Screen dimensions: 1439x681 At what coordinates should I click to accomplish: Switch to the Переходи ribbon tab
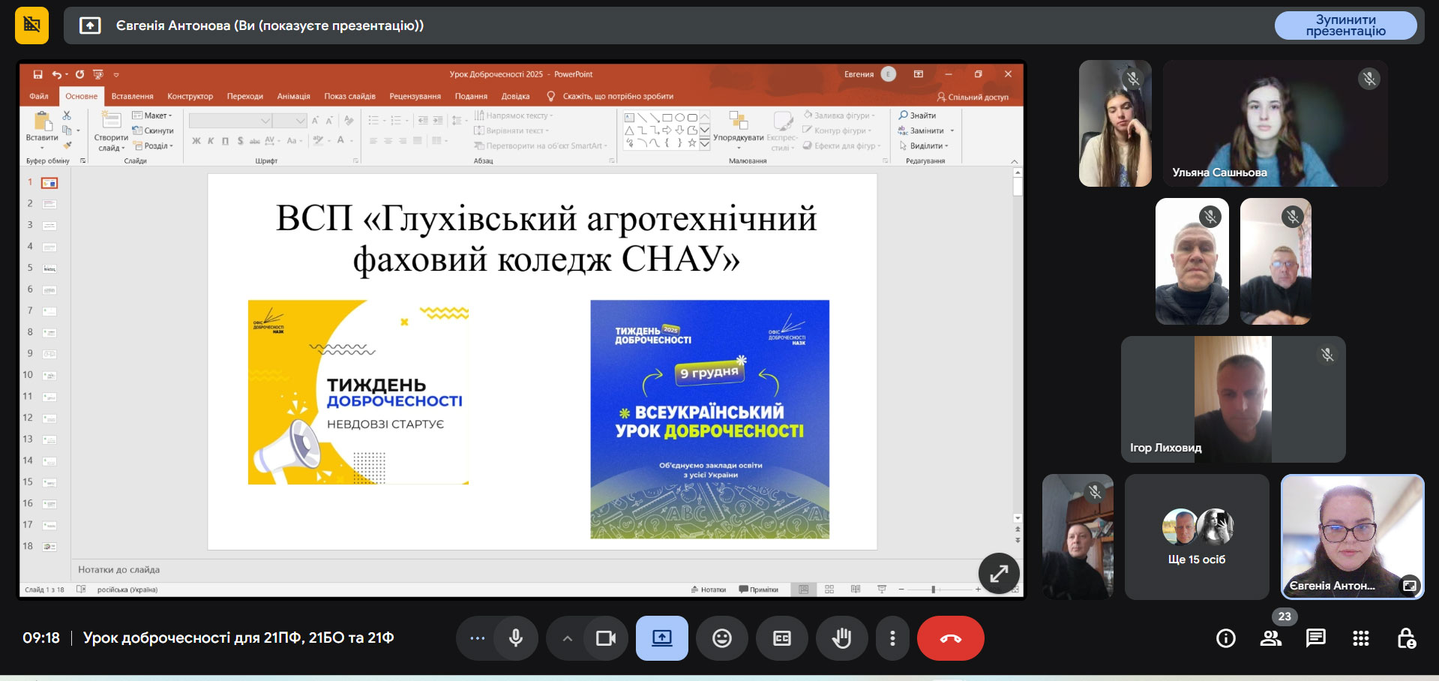coord(245,96)
